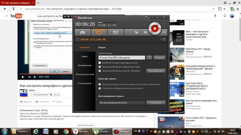Open the Обзор результатов tab
Screen dimensions: 241x135
84,74
